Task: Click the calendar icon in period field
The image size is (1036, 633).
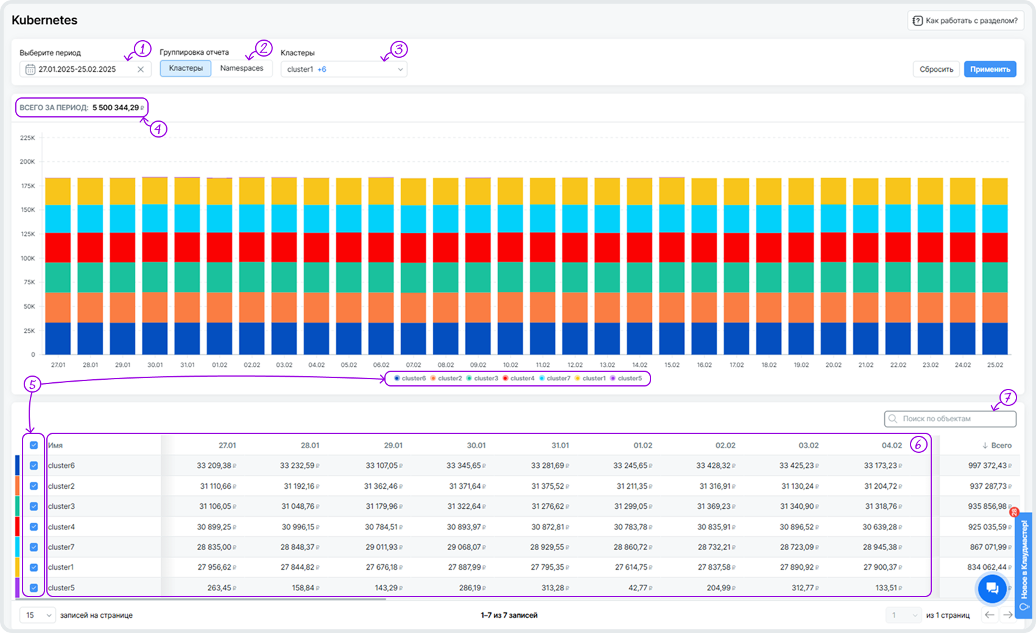Action: tap(30, 69)
